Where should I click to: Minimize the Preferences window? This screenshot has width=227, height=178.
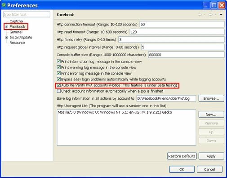pyautogui.click(x=206, y=5)
